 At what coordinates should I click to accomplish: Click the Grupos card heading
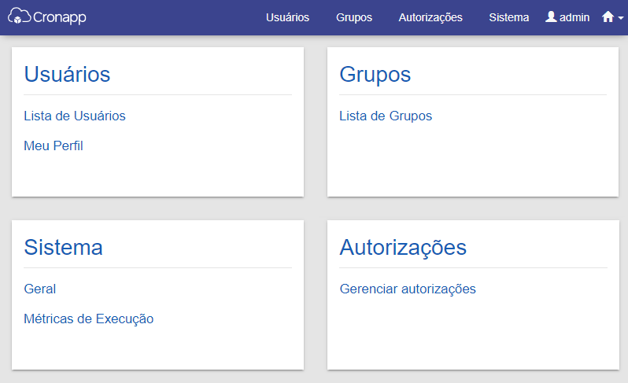pos(375,75)
